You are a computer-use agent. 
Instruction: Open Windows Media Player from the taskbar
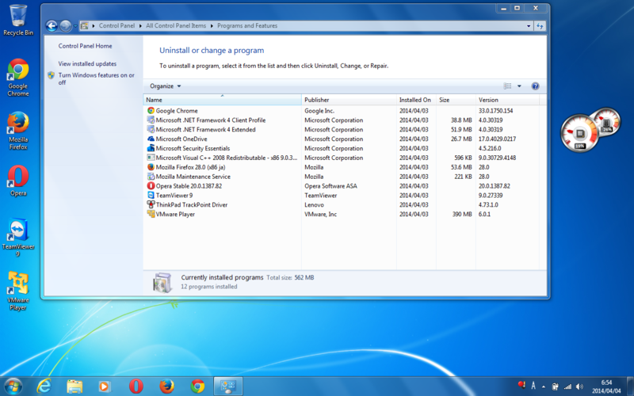point(105,386)
